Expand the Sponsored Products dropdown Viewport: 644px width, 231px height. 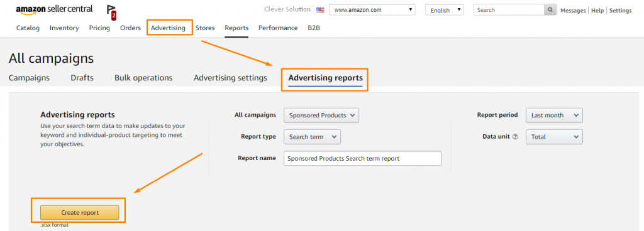(321, 115)
